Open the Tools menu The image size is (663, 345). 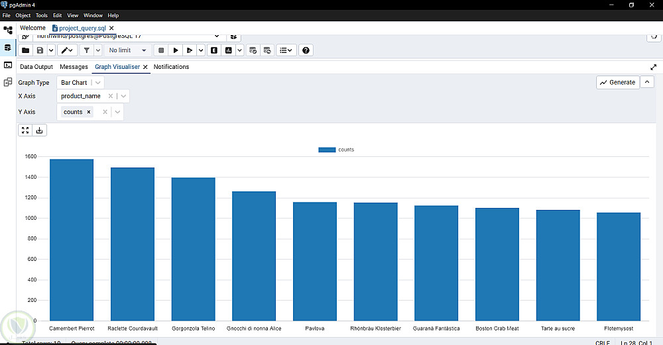[41, 15]
